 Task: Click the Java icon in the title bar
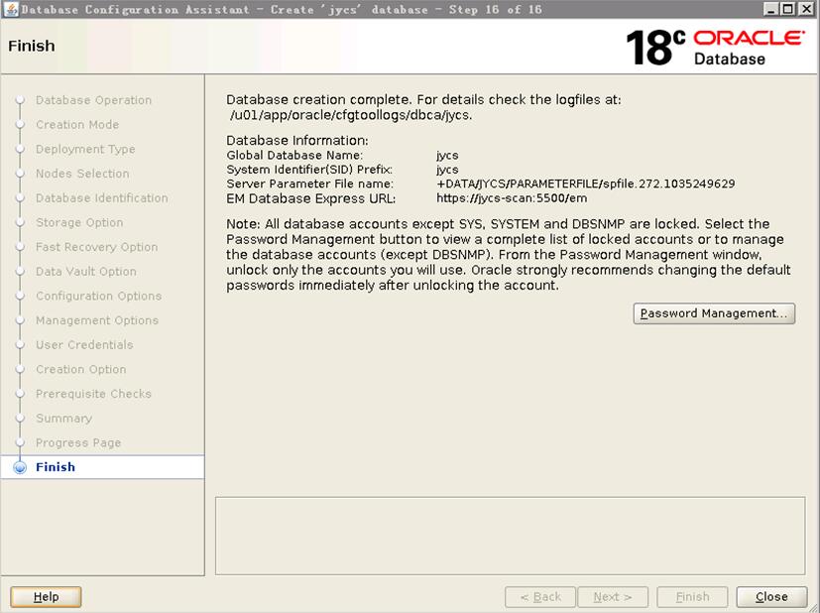click(x=11, y=9)
